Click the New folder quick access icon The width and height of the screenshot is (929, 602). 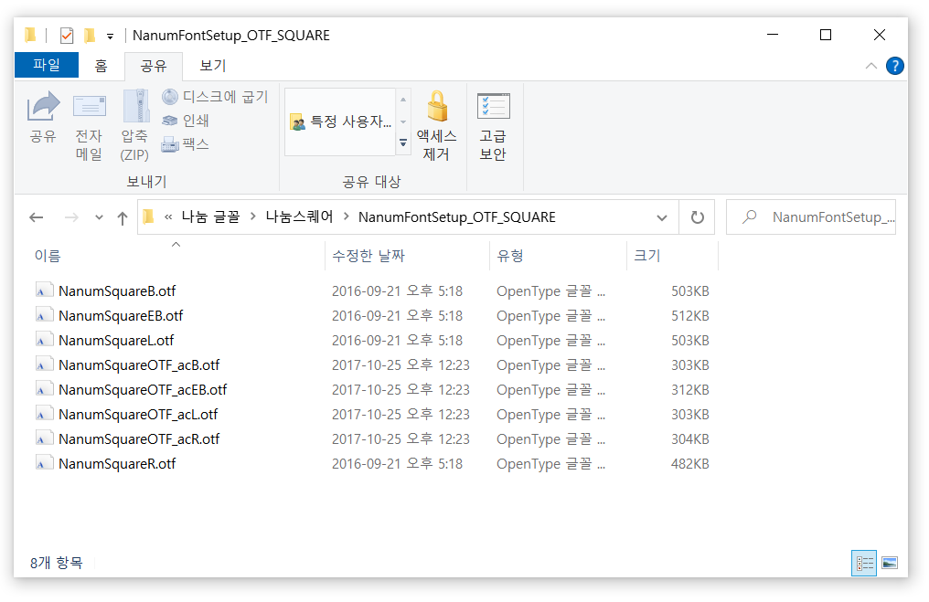pos(90,36)
